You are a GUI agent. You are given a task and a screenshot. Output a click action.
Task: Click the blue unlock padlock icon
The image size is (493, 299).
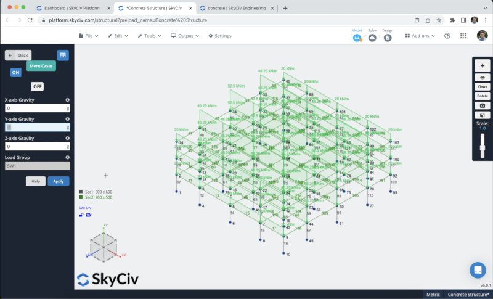pos(81,215)
